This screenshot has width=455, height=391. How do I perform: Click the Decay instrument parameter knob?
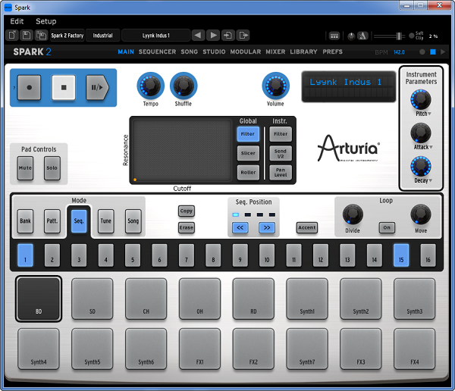pyautogui.click(x=420, y=167)
